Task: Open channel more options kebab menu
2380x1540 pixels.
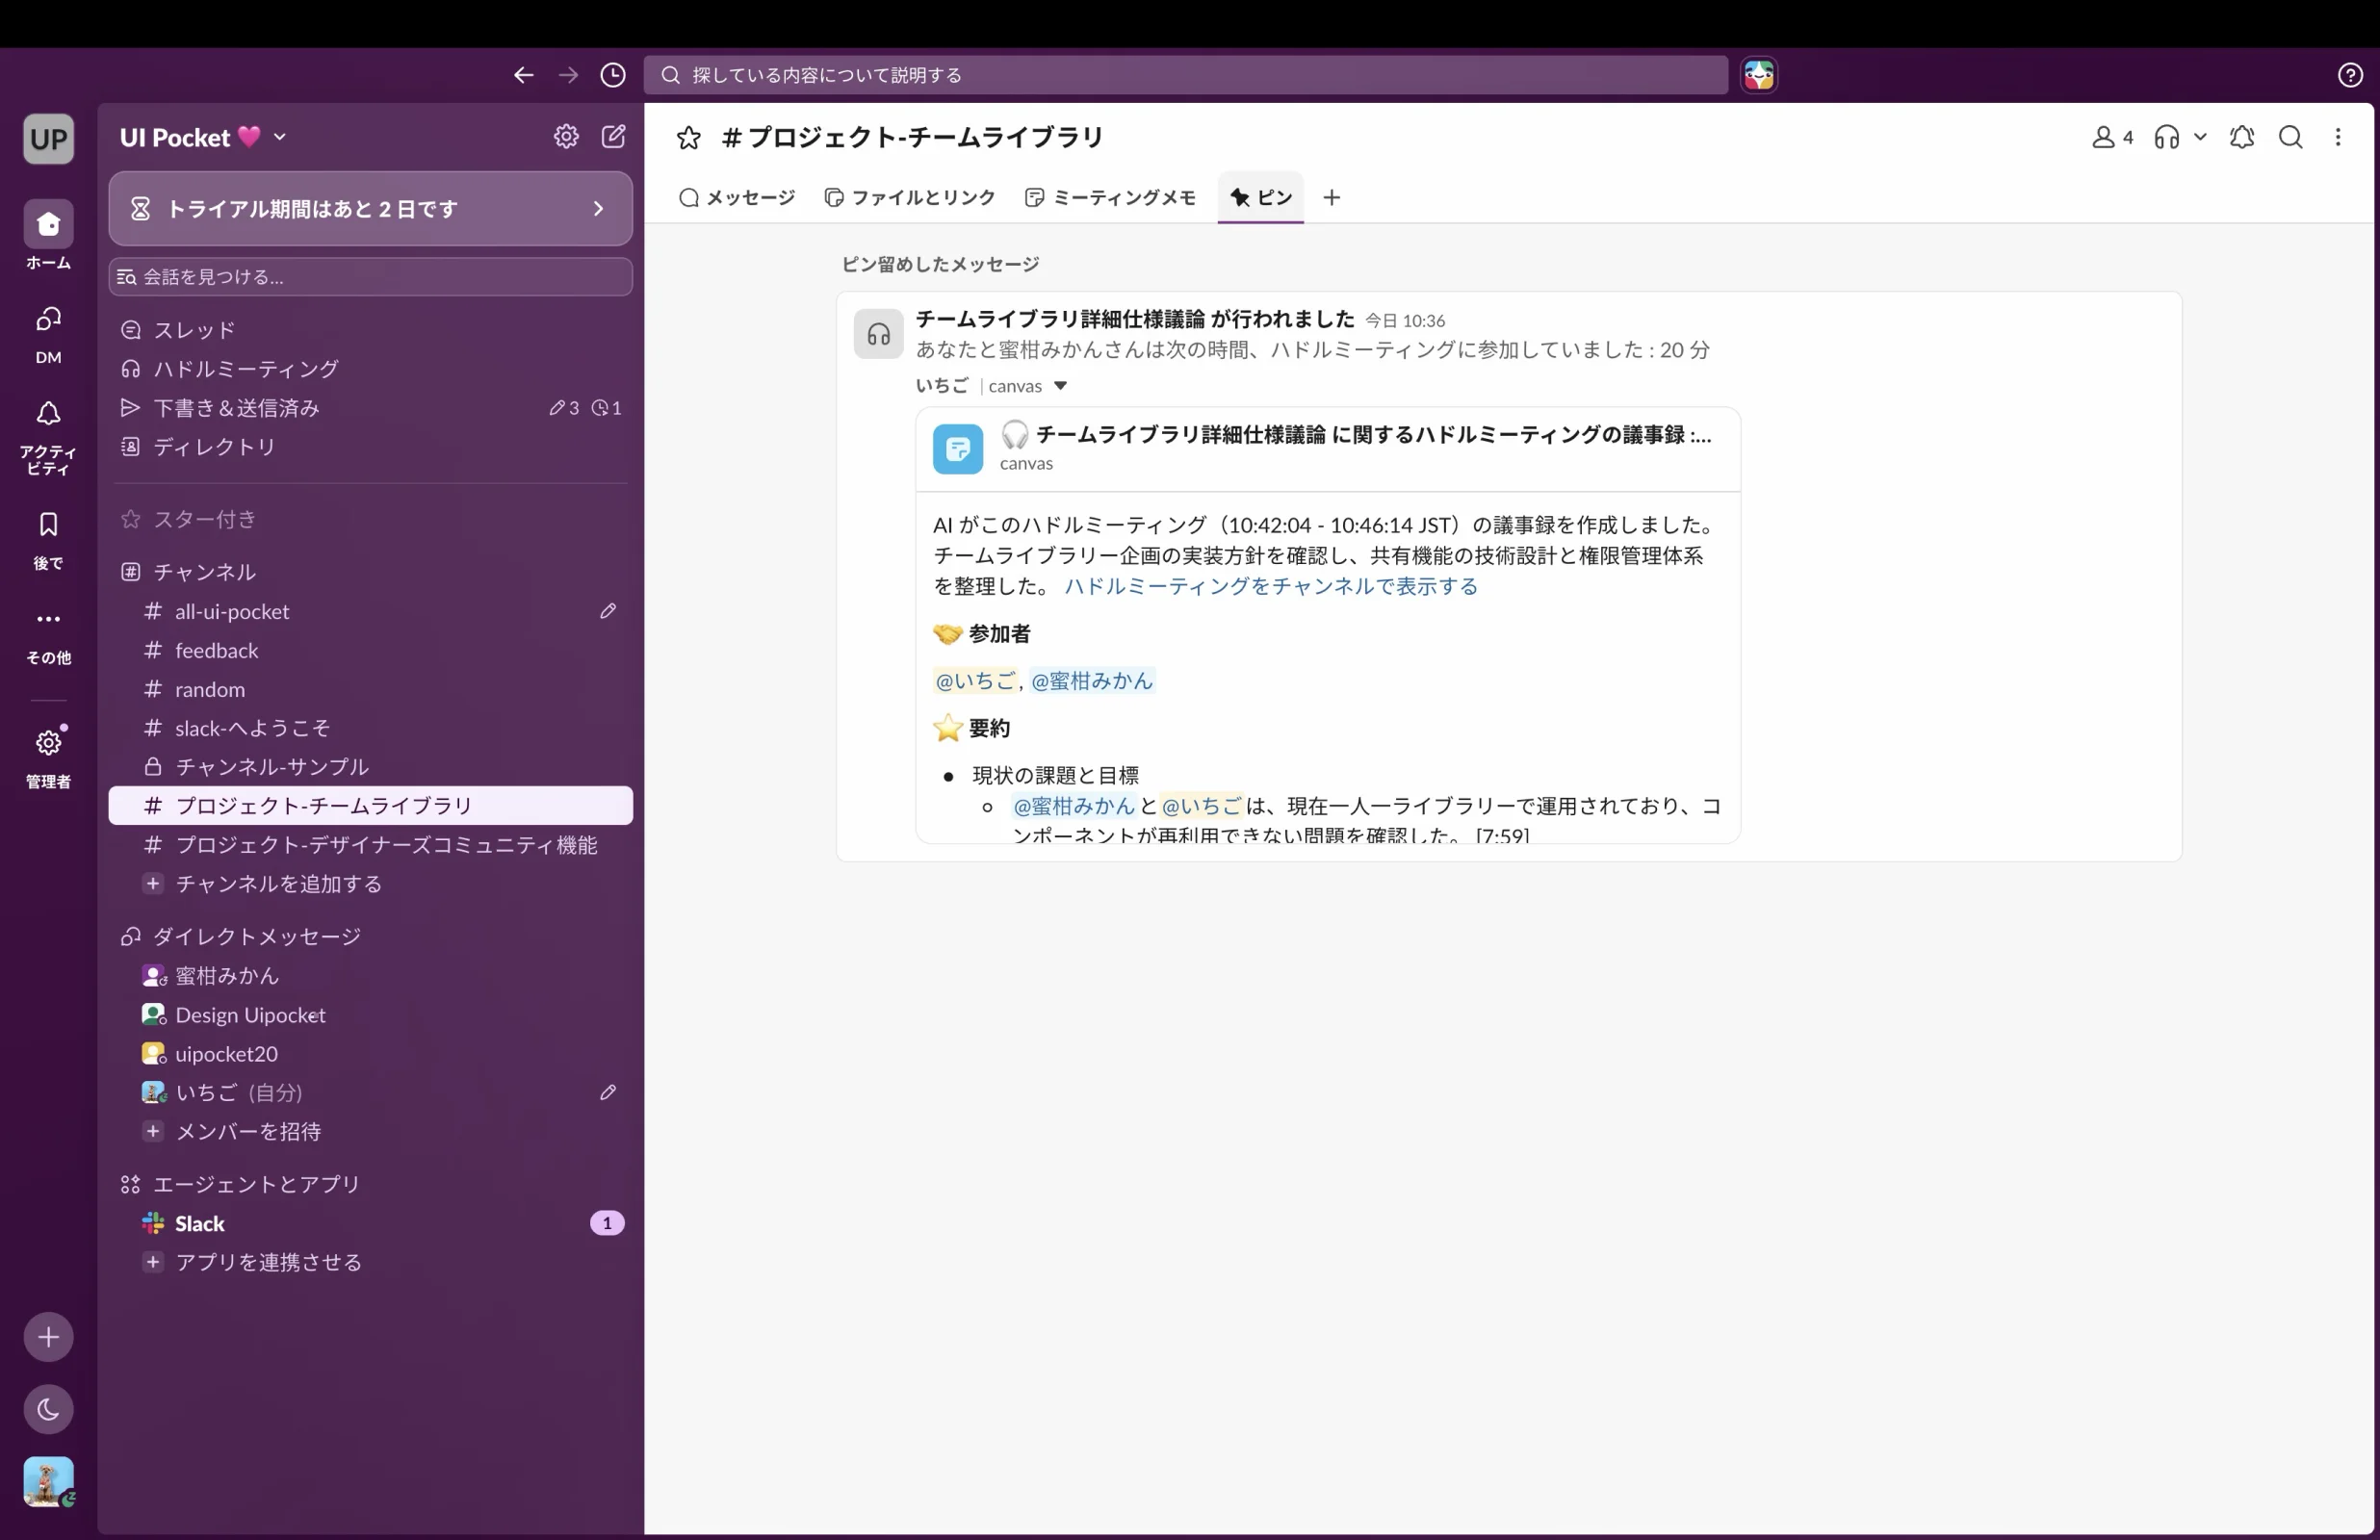Action: pos(2338,137)
